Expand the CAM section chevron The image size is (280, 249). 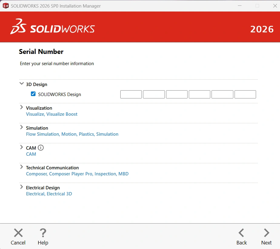pyautogui.click(x=22, y=147)
